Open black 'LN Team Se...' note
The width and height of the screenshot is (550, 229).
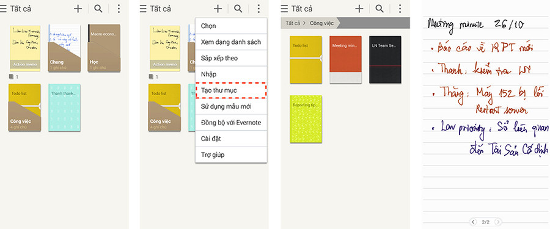[x=385, y=60]
